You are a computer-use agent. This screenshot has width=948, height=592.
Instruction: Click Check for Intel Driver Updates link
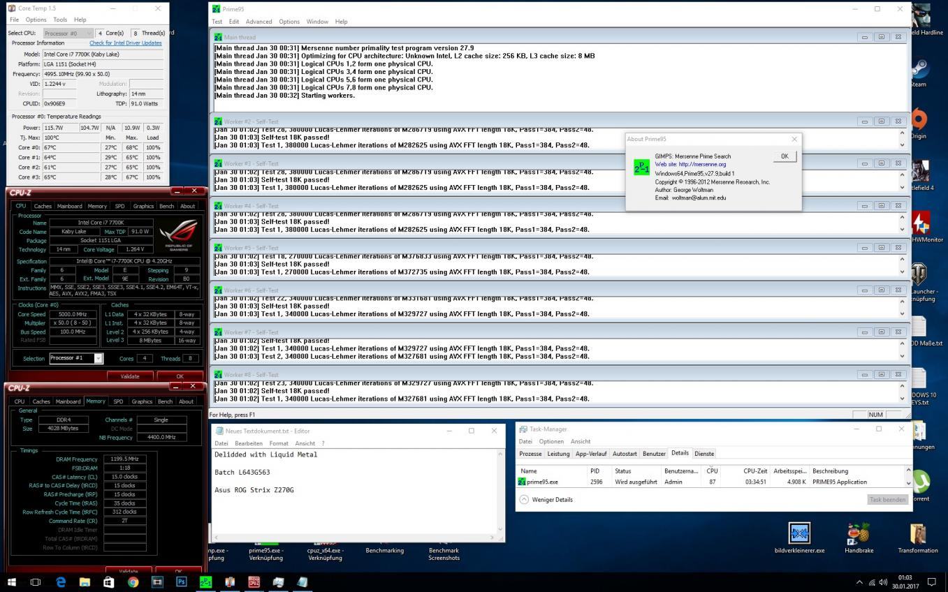pyautogui.click(x=126, y=43)
